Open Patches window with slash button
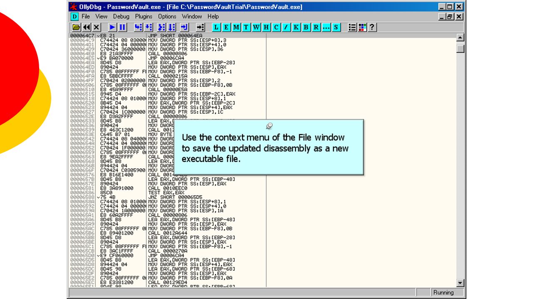 point(286,27)
